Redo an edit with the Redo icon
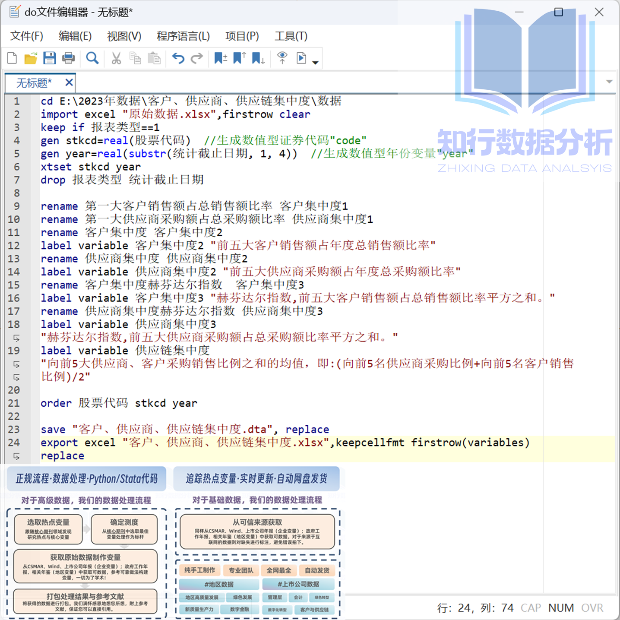Image resolution: width=620 pixels, height=620 pixels. click(x=196, y=58)
